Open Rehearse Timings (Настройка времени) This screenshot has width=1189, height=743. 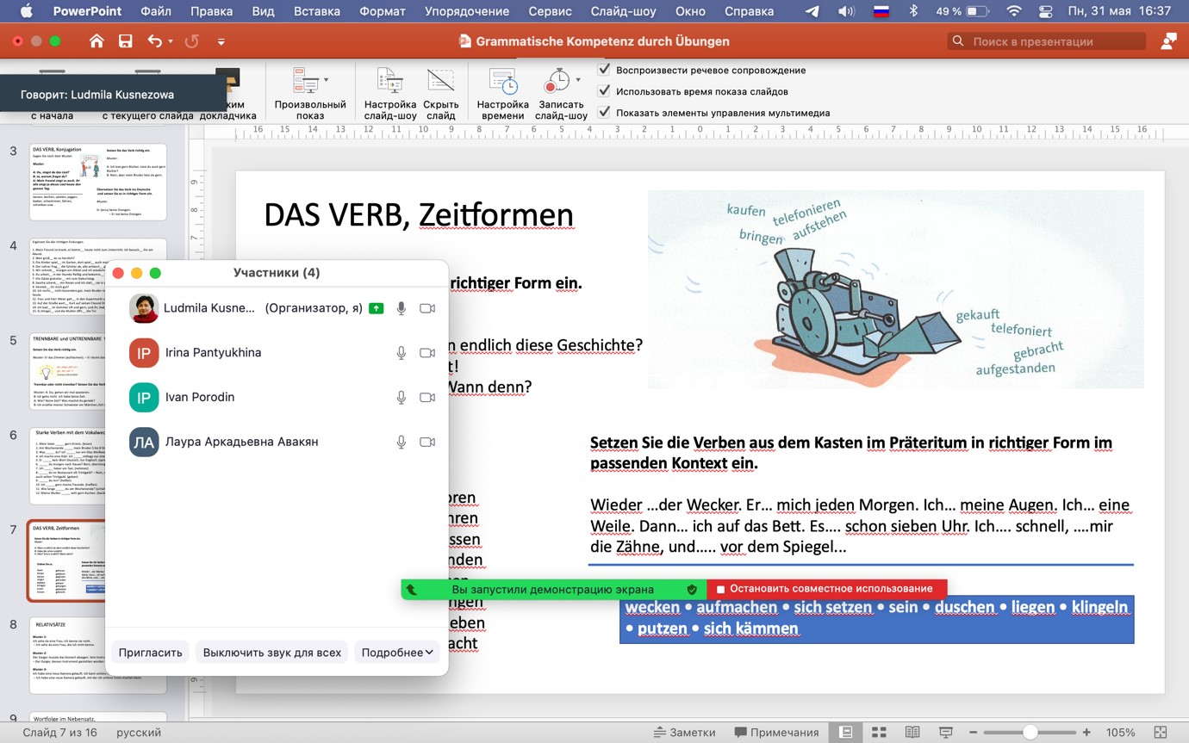(503, 81)
